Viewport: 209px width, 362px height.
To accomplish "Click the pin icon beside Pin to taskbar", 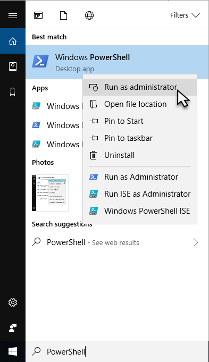I will pos(94,138).
